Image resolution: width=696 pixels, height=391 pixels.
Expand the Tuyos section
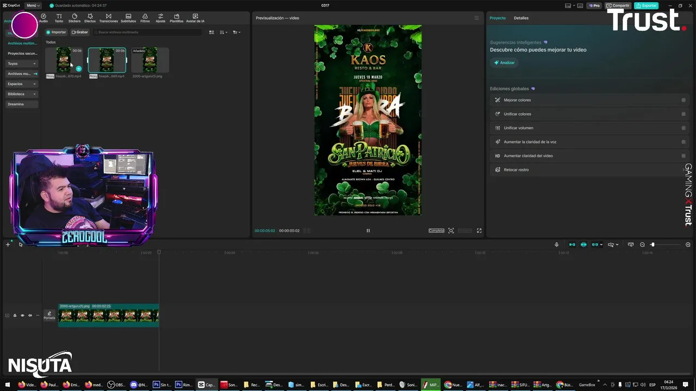click(22, 64)
